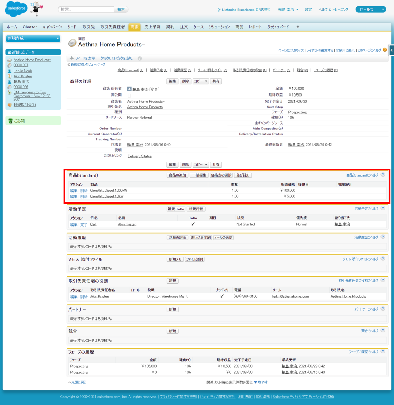Click the [変更] owner change link

154,89
